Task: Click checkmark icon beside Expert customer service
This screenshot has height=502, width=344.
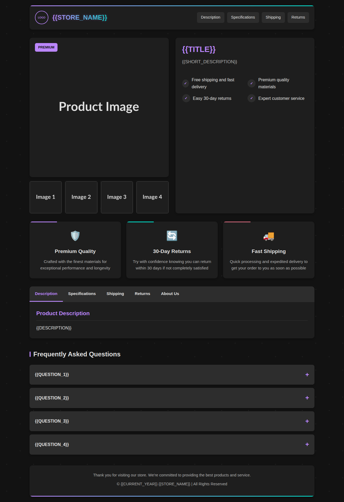Action: (x=251, y=98)
